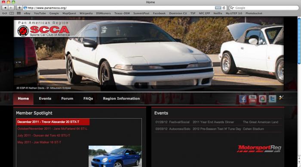Open Top Sites grid icon

(18, 13)
